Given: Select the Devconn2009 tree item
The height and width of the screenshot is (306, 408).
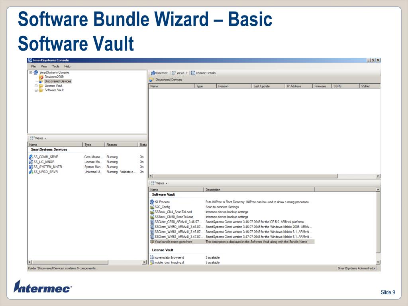Looking at the screenshot, I should point(54,77).
